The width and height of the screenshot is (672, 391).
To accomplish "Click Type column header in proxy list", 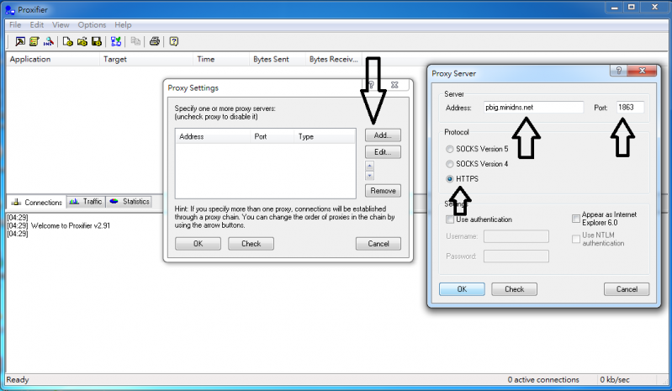I will [x=325, y=136].
